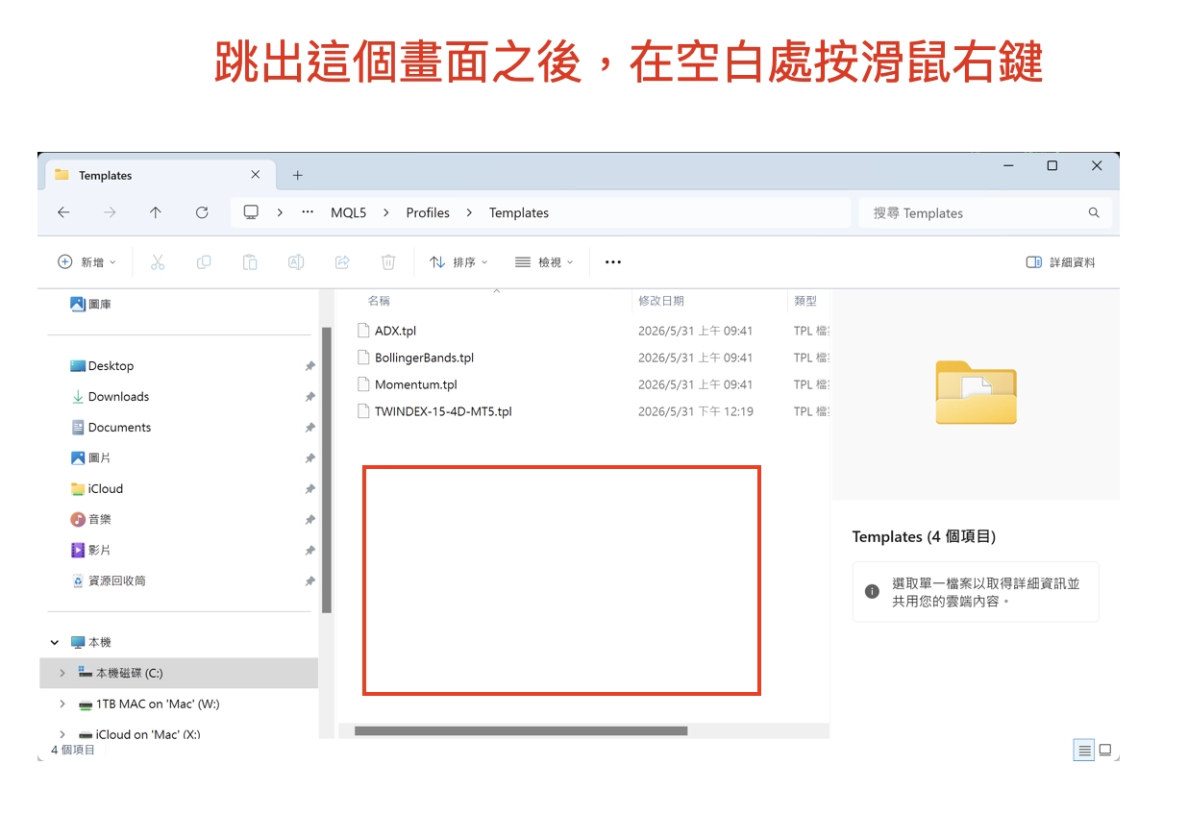This screenshot has height=815, width=1188.
Task: Expand iCloud on 'Mac' (X:) node
Action: tap(62, 734)
